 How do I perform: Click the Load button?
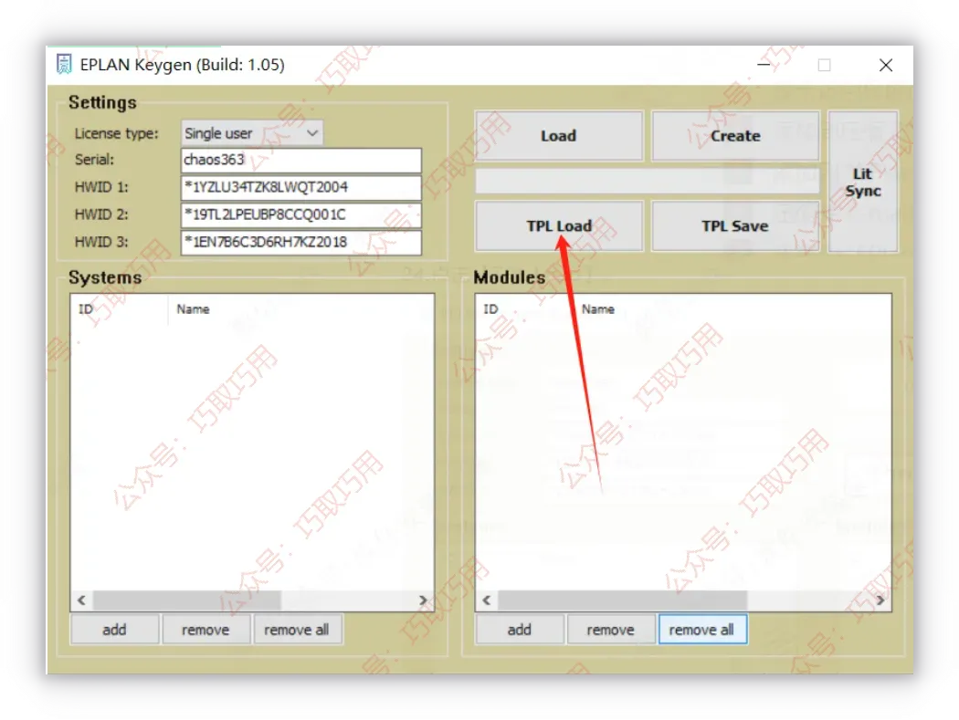tap(559, 136)
